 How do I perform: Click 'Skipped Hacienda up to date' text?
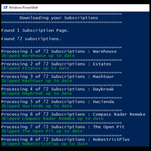pos(37,106)
